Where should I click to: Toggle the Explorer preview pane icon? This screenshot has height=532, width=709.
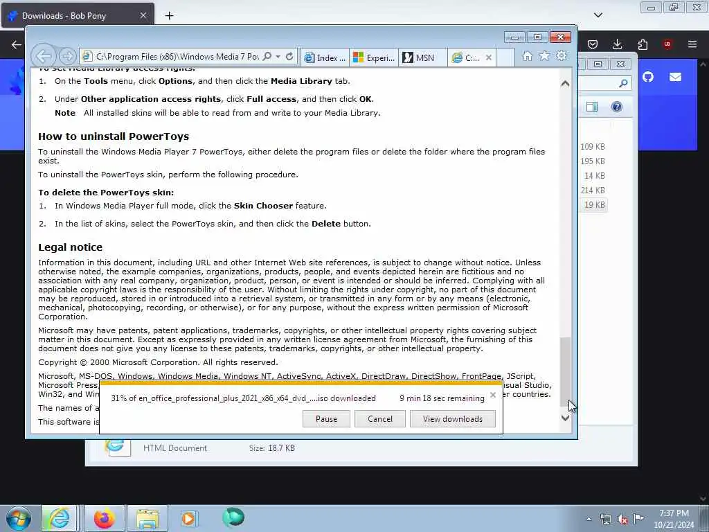pos(592,107)
